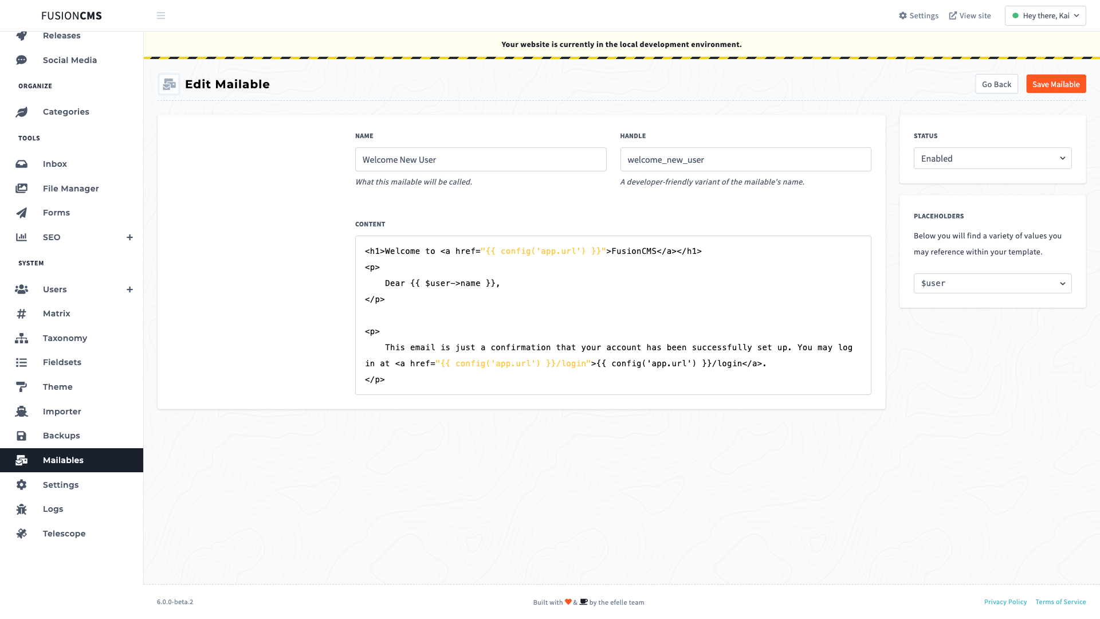
Task: Click the Users group icon
Action: tap(21, 289)
